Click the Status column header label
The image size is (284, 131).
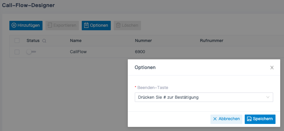(33, 41)
